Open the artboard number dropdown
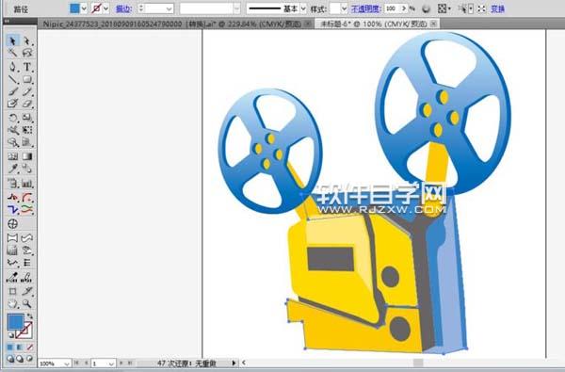 (x=111, y=364)
